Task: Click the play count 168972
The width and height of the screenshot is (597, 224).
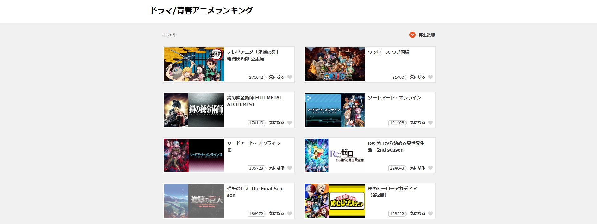Action: [256, 214]
